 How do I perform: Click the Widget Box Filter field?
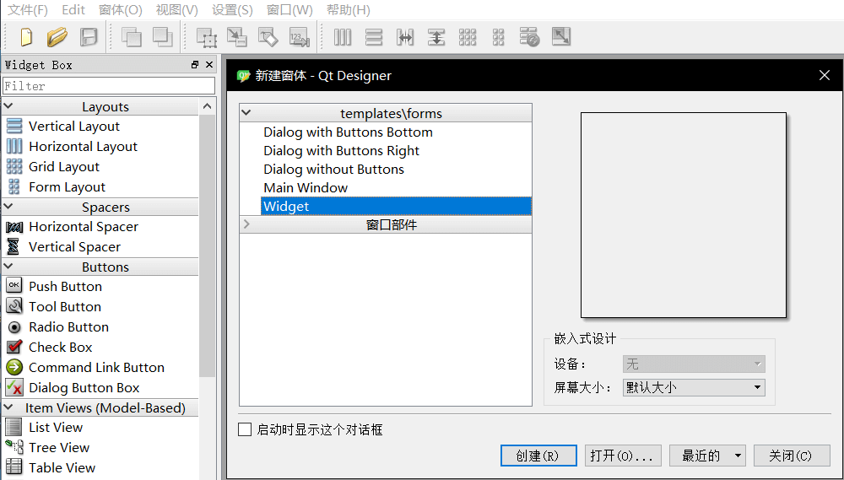click(x=109, y=86)
